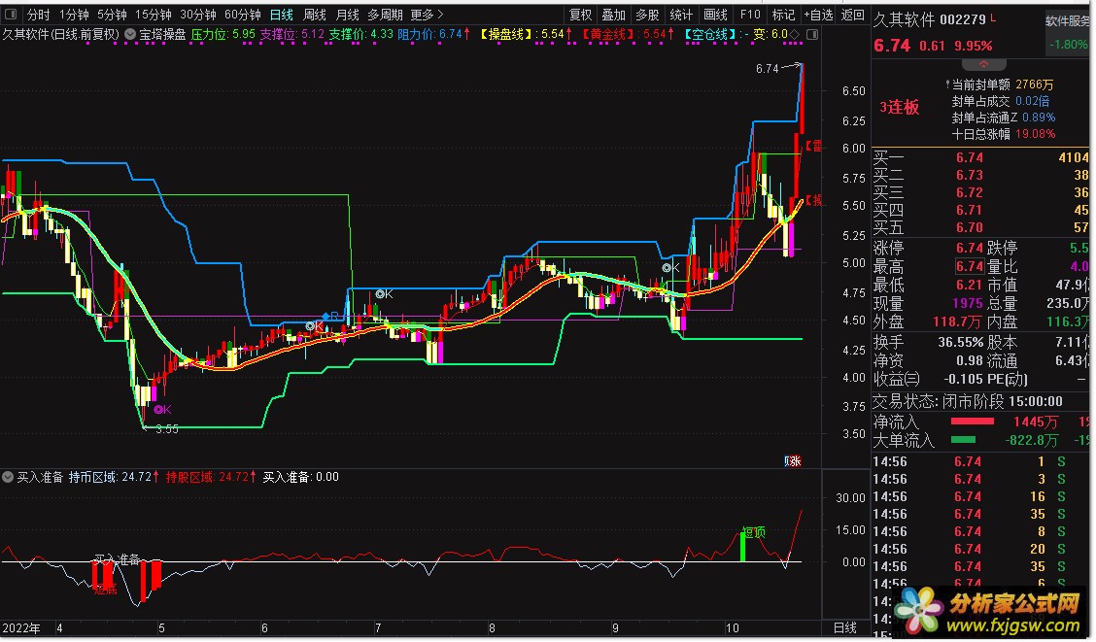Activate the 画线 drawing tool
Screen dimensions: 1096x642
[715, 15]
